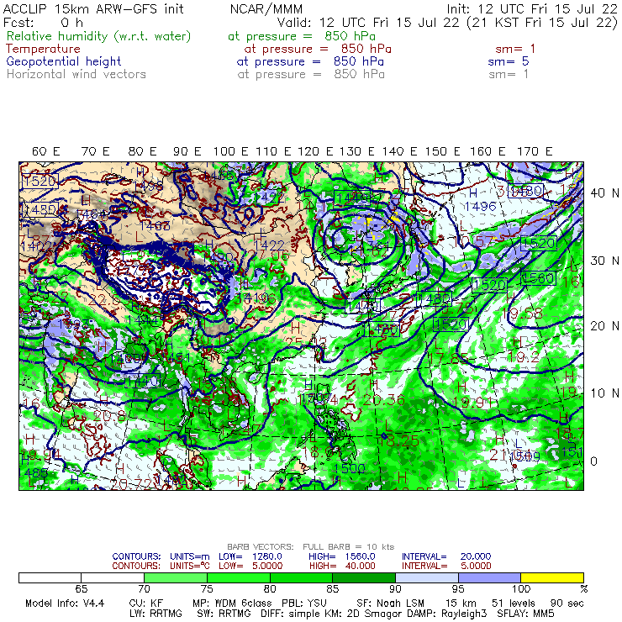The width and height of the screenshot is (622, 622).
Task: Click the green 80-85% colorbar swatch
Action: tap(301, 577)
